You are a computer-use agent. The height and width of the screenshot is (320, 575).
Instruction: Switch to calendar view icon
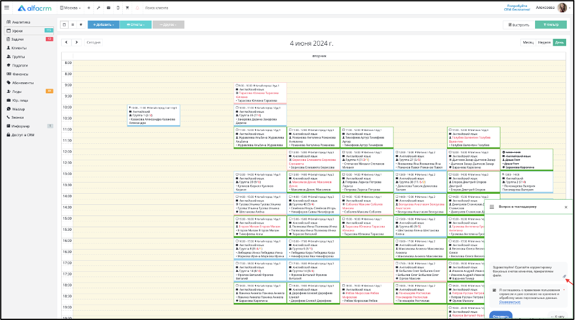(64, 25)
